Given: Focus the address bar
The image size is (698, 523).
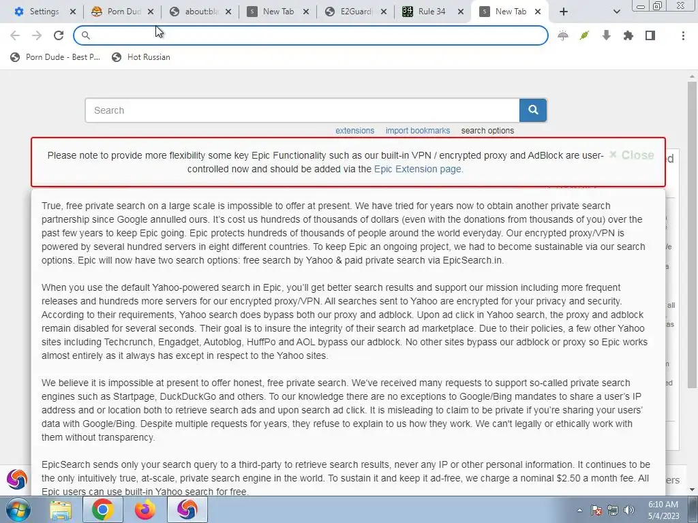Looking at the screenshot, I should [311, 35].
